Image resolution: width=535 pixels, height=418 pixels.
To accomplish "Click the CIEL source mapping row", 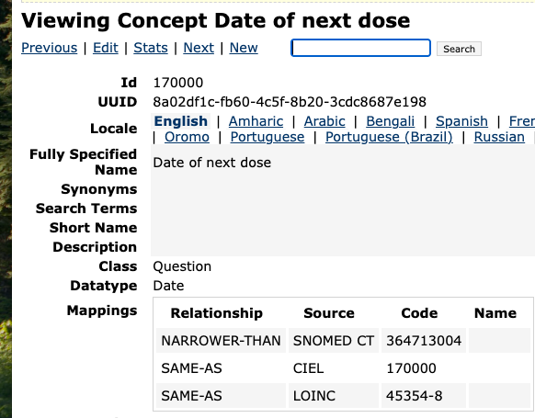I will pos(343,368).
